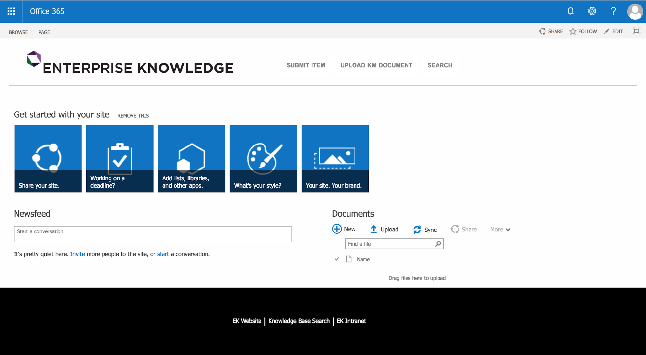Click the Newsfeed heading

tap(32, 214)
